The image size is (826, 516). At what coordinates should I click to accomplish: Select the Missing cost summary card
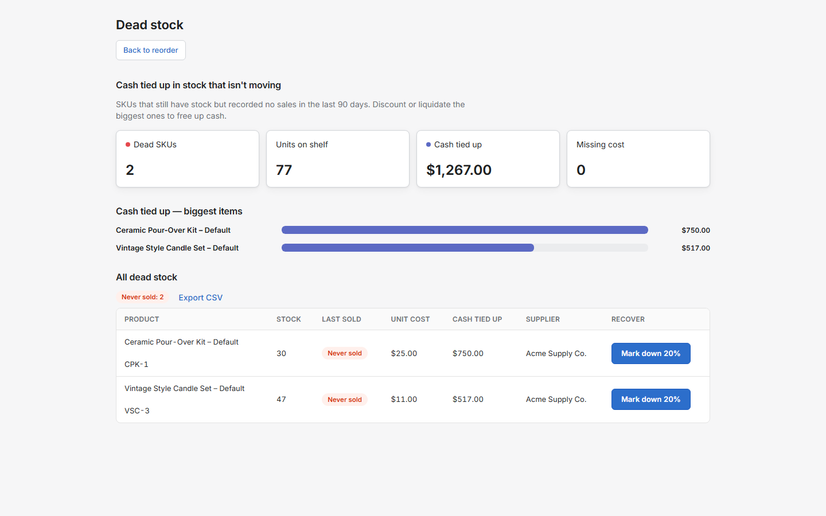coord(638,159)
